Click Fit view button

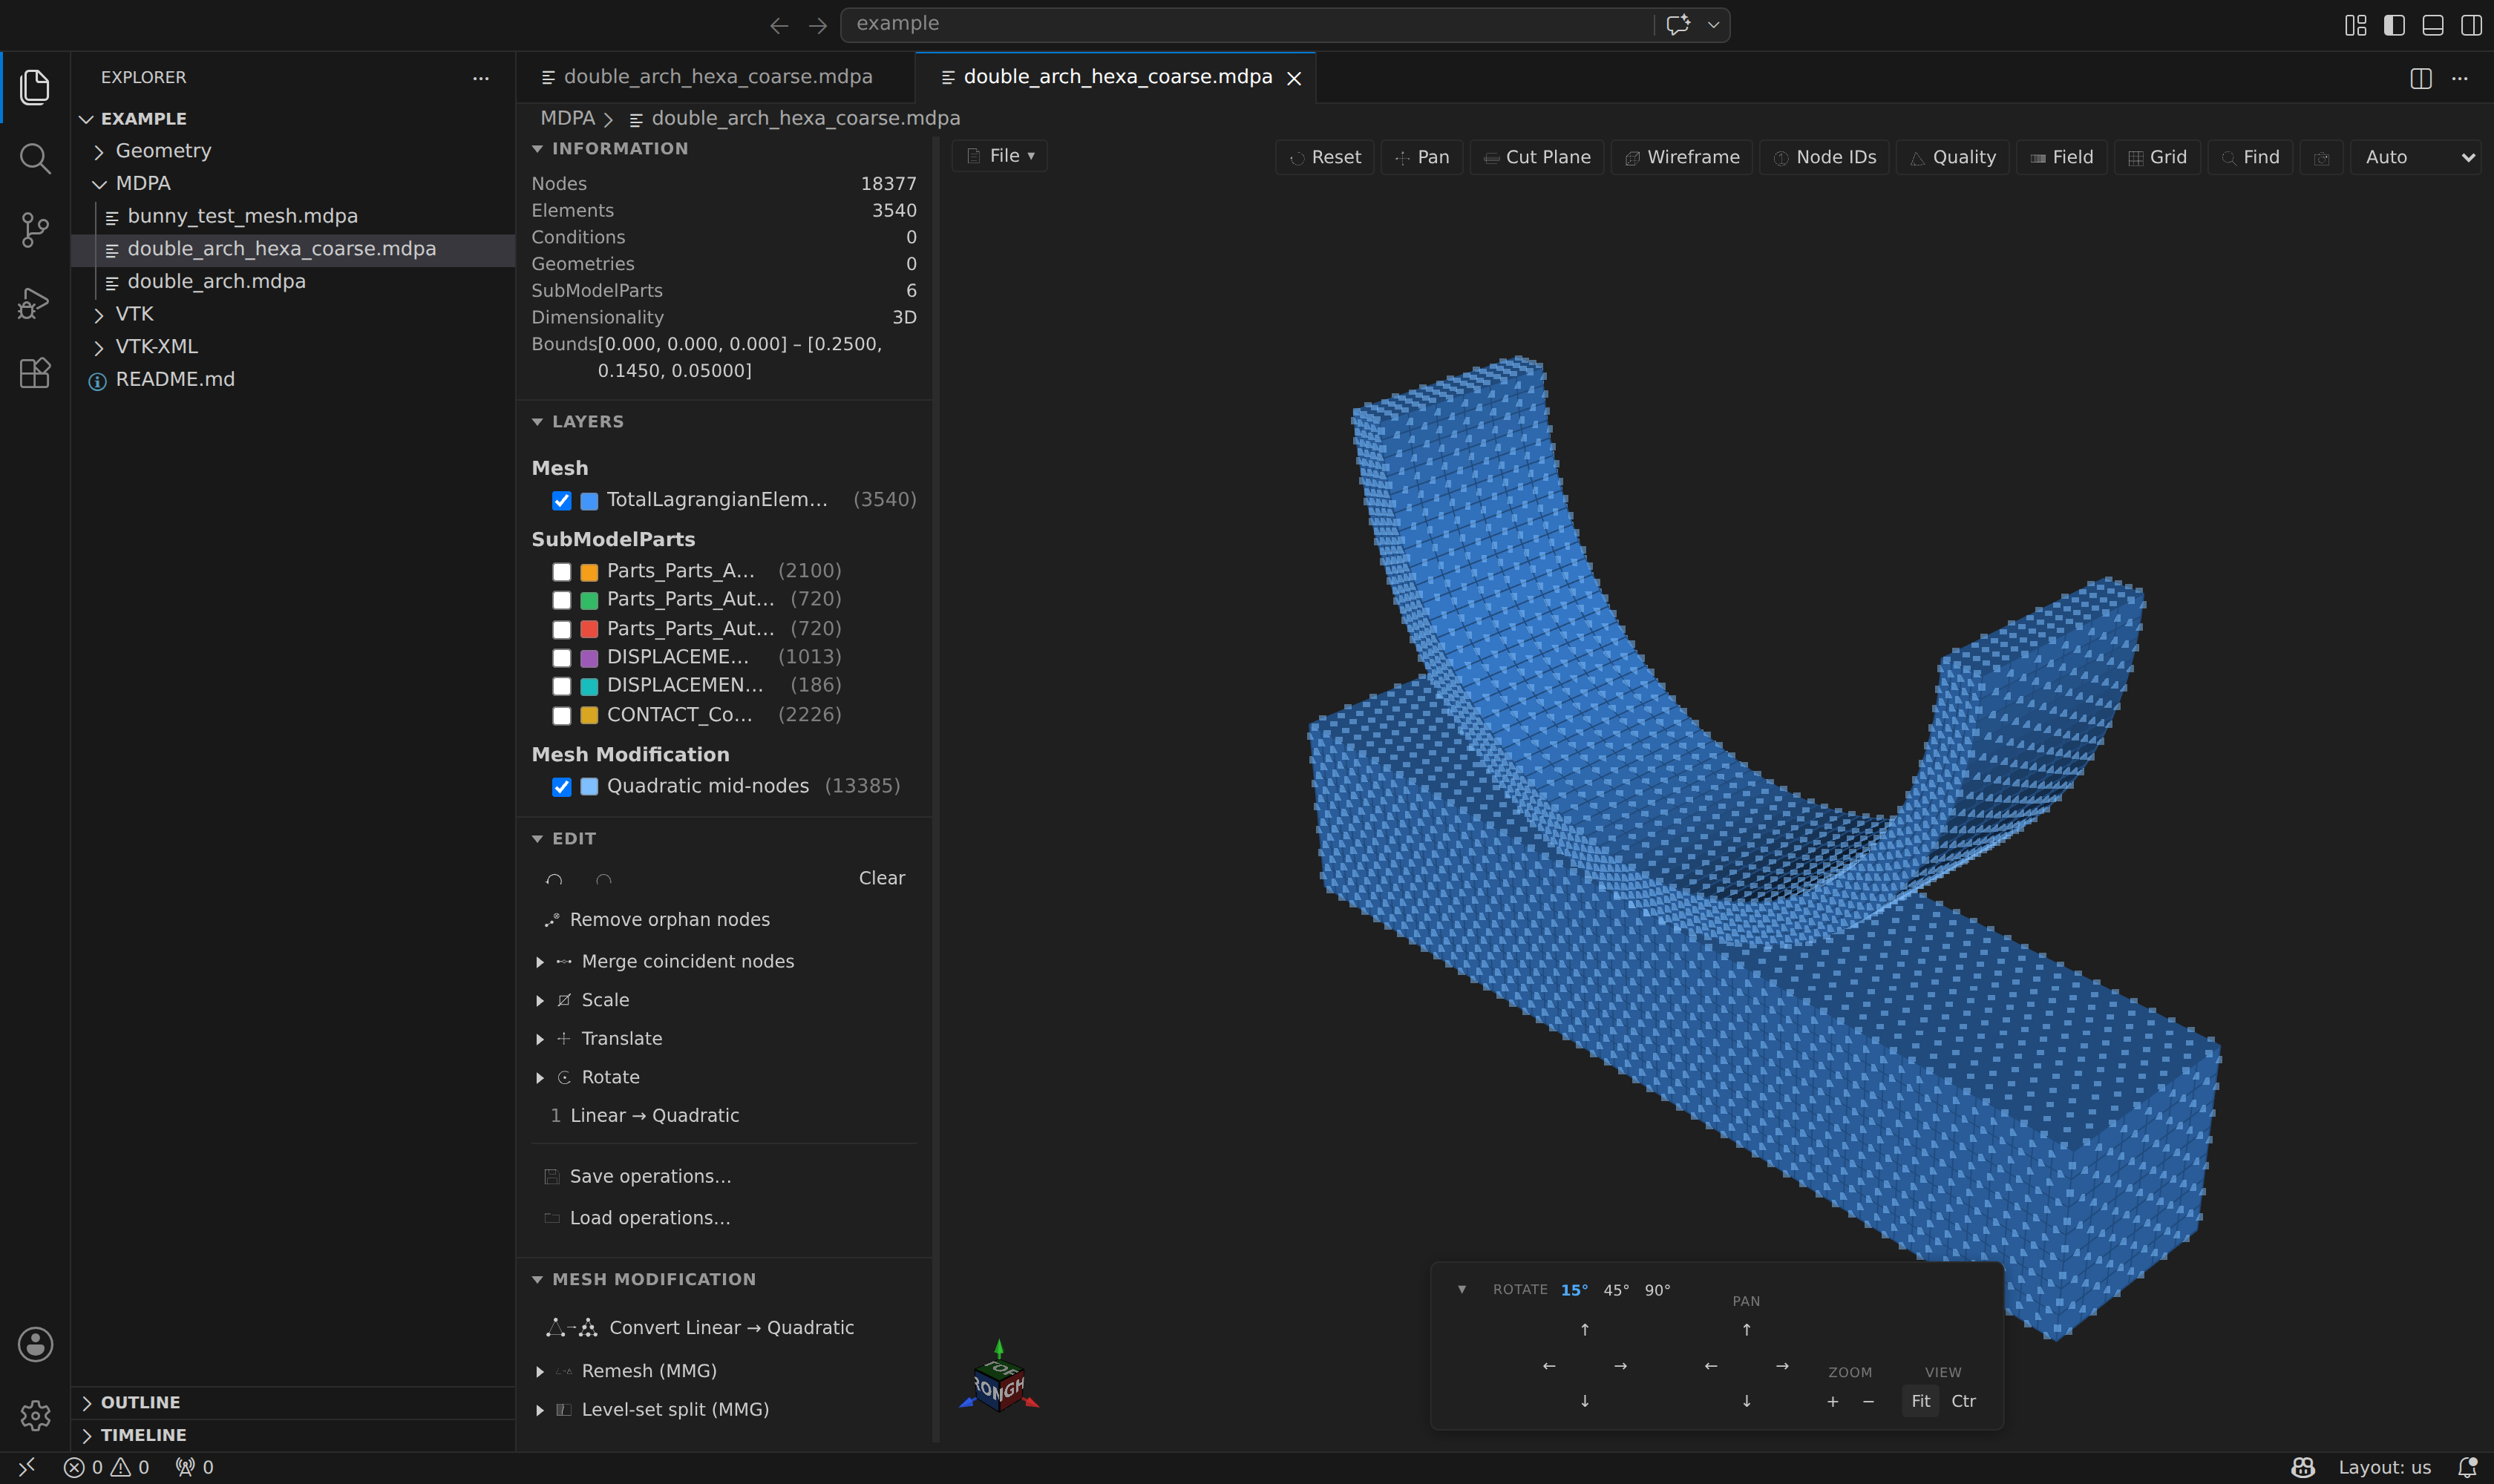click(x=1919, y=1401)
